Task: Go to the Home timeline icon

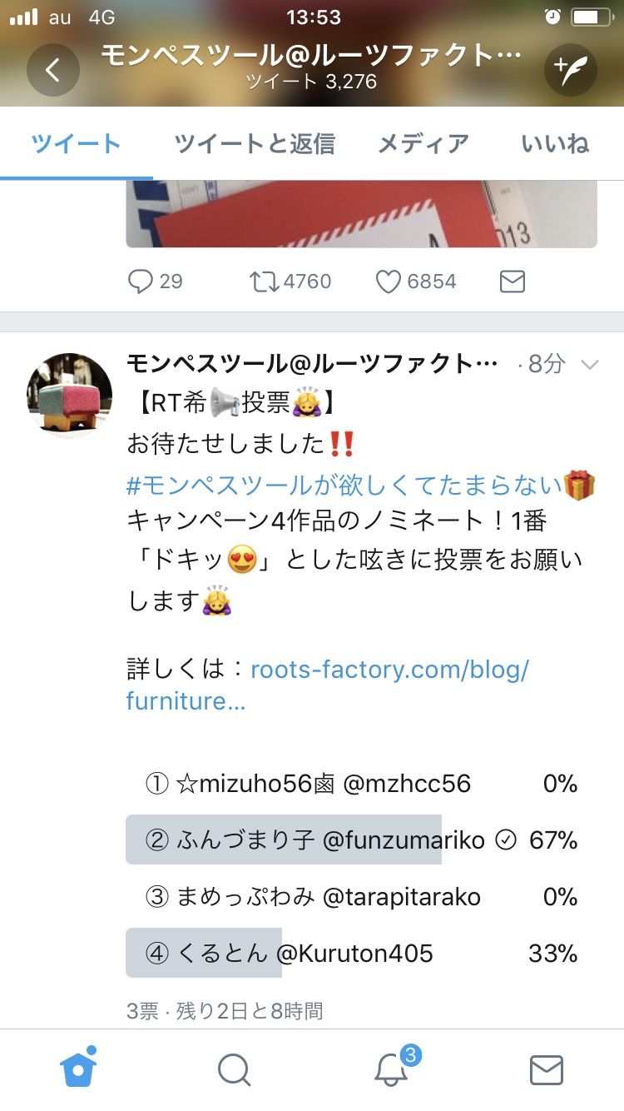Action: [78, 1069]
